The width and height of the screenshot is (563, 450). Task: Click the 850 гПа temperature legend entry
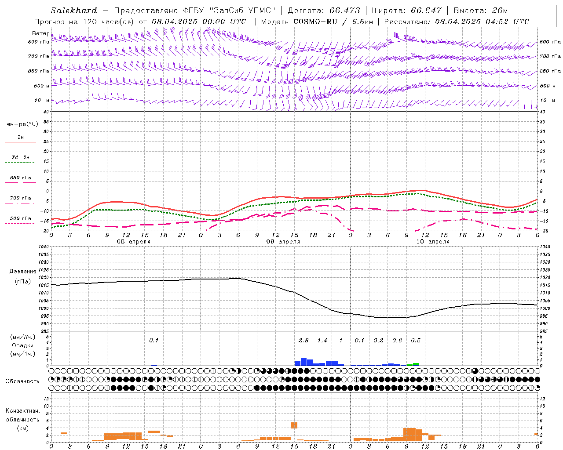(x=21, y=178)
